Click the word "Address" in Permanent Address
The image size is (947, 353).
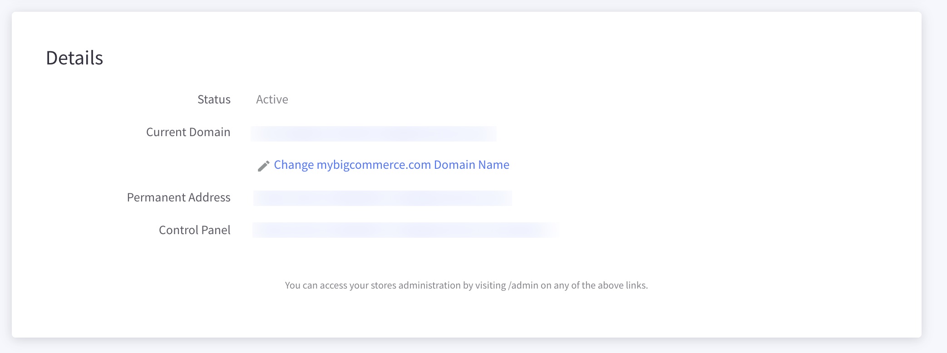(209, 197)
